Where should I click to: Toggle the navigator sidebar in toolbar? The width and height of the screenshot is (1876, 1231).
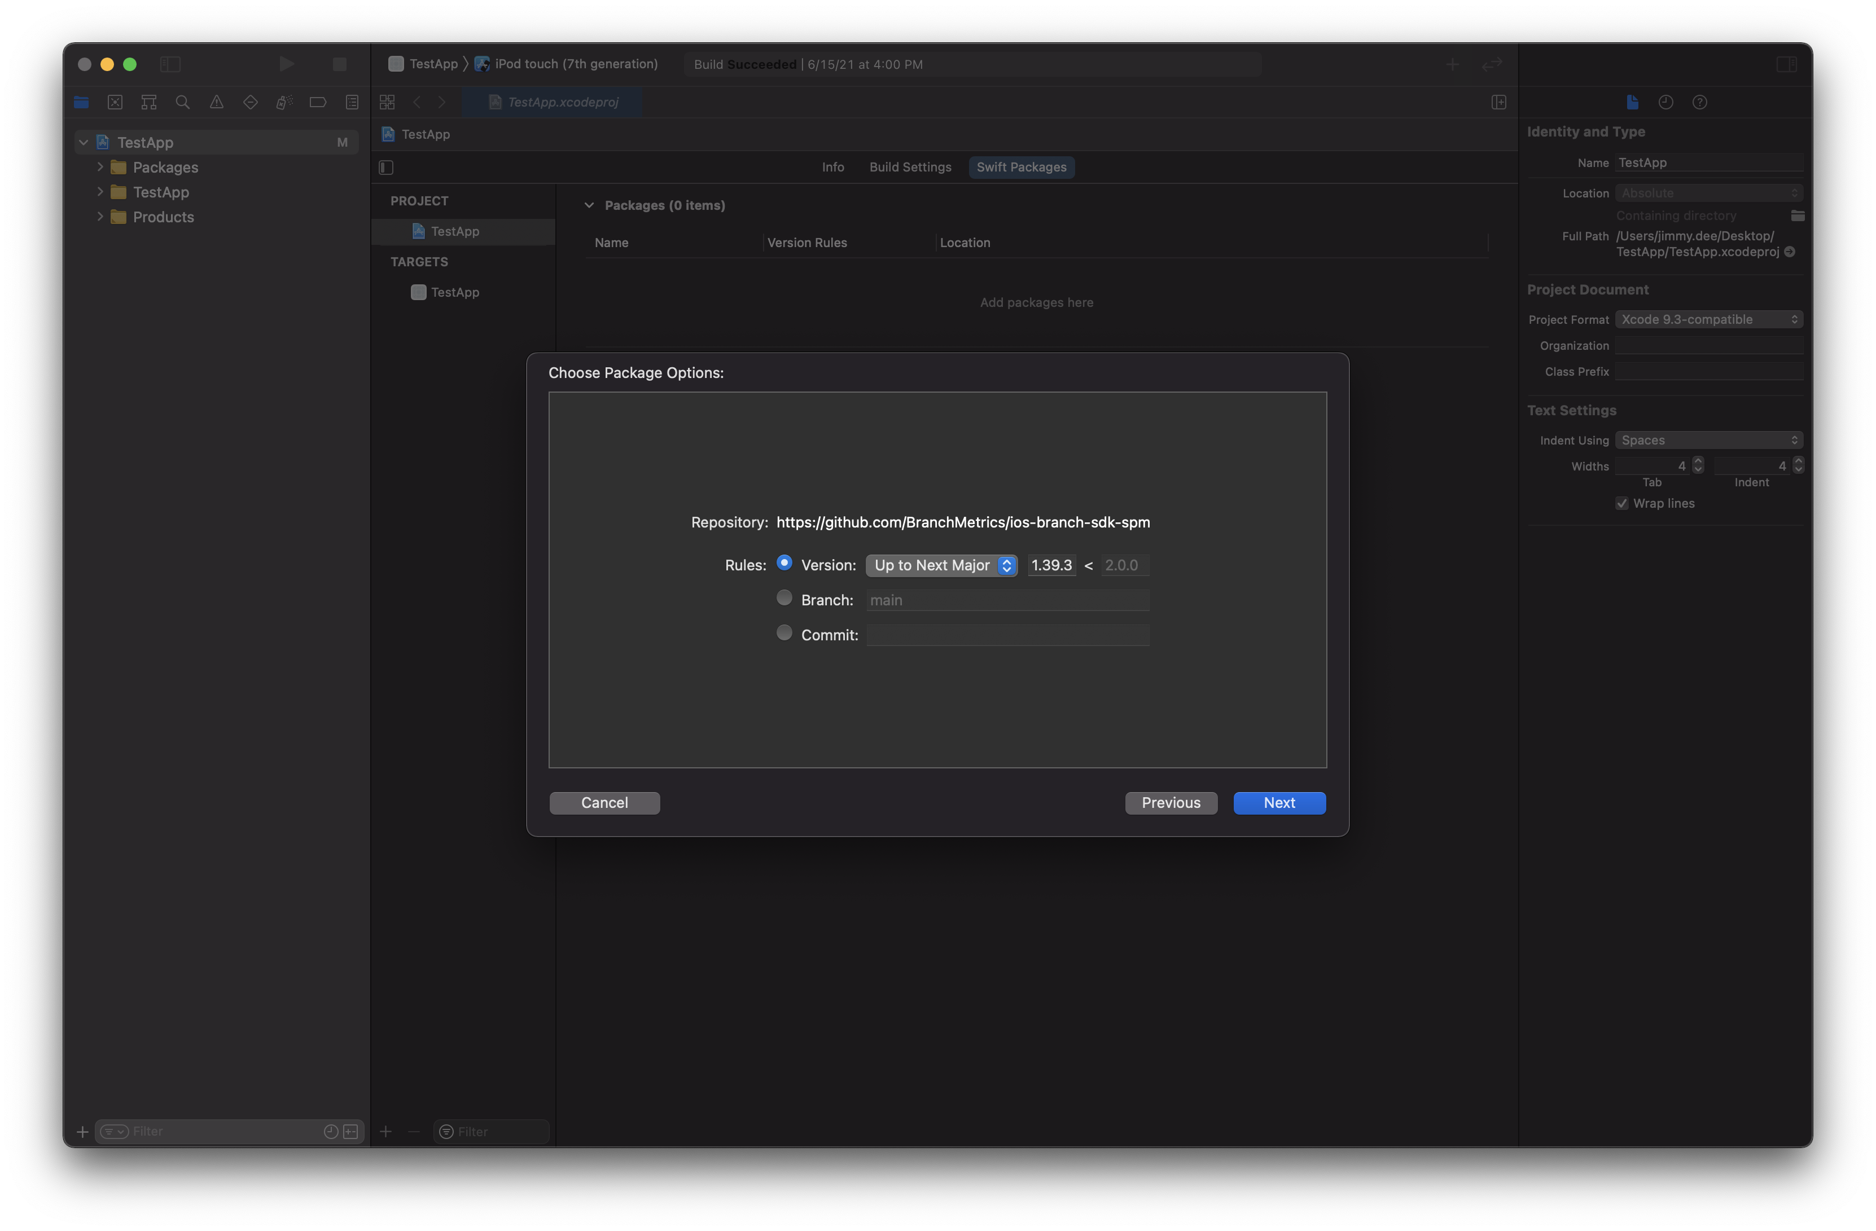click(x=170, y=64)
